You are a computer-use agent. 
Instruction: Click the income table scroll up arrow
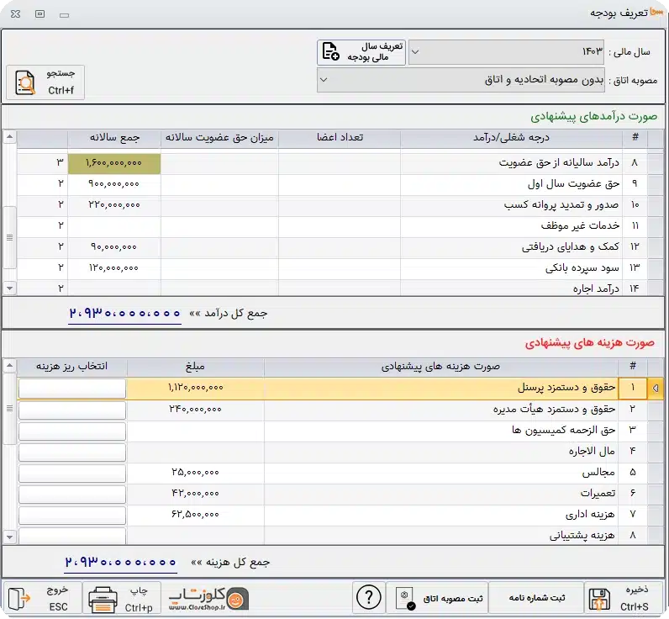[x=9, y=136]
